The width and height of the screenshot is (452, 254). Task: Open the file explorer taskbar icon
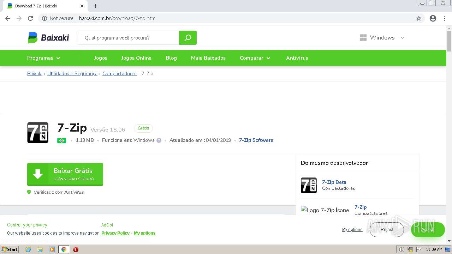[x=40, y=249]
